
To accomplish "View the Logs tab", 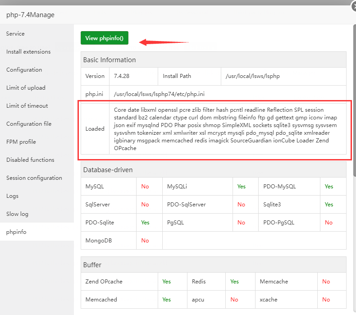I will point(13,196).
